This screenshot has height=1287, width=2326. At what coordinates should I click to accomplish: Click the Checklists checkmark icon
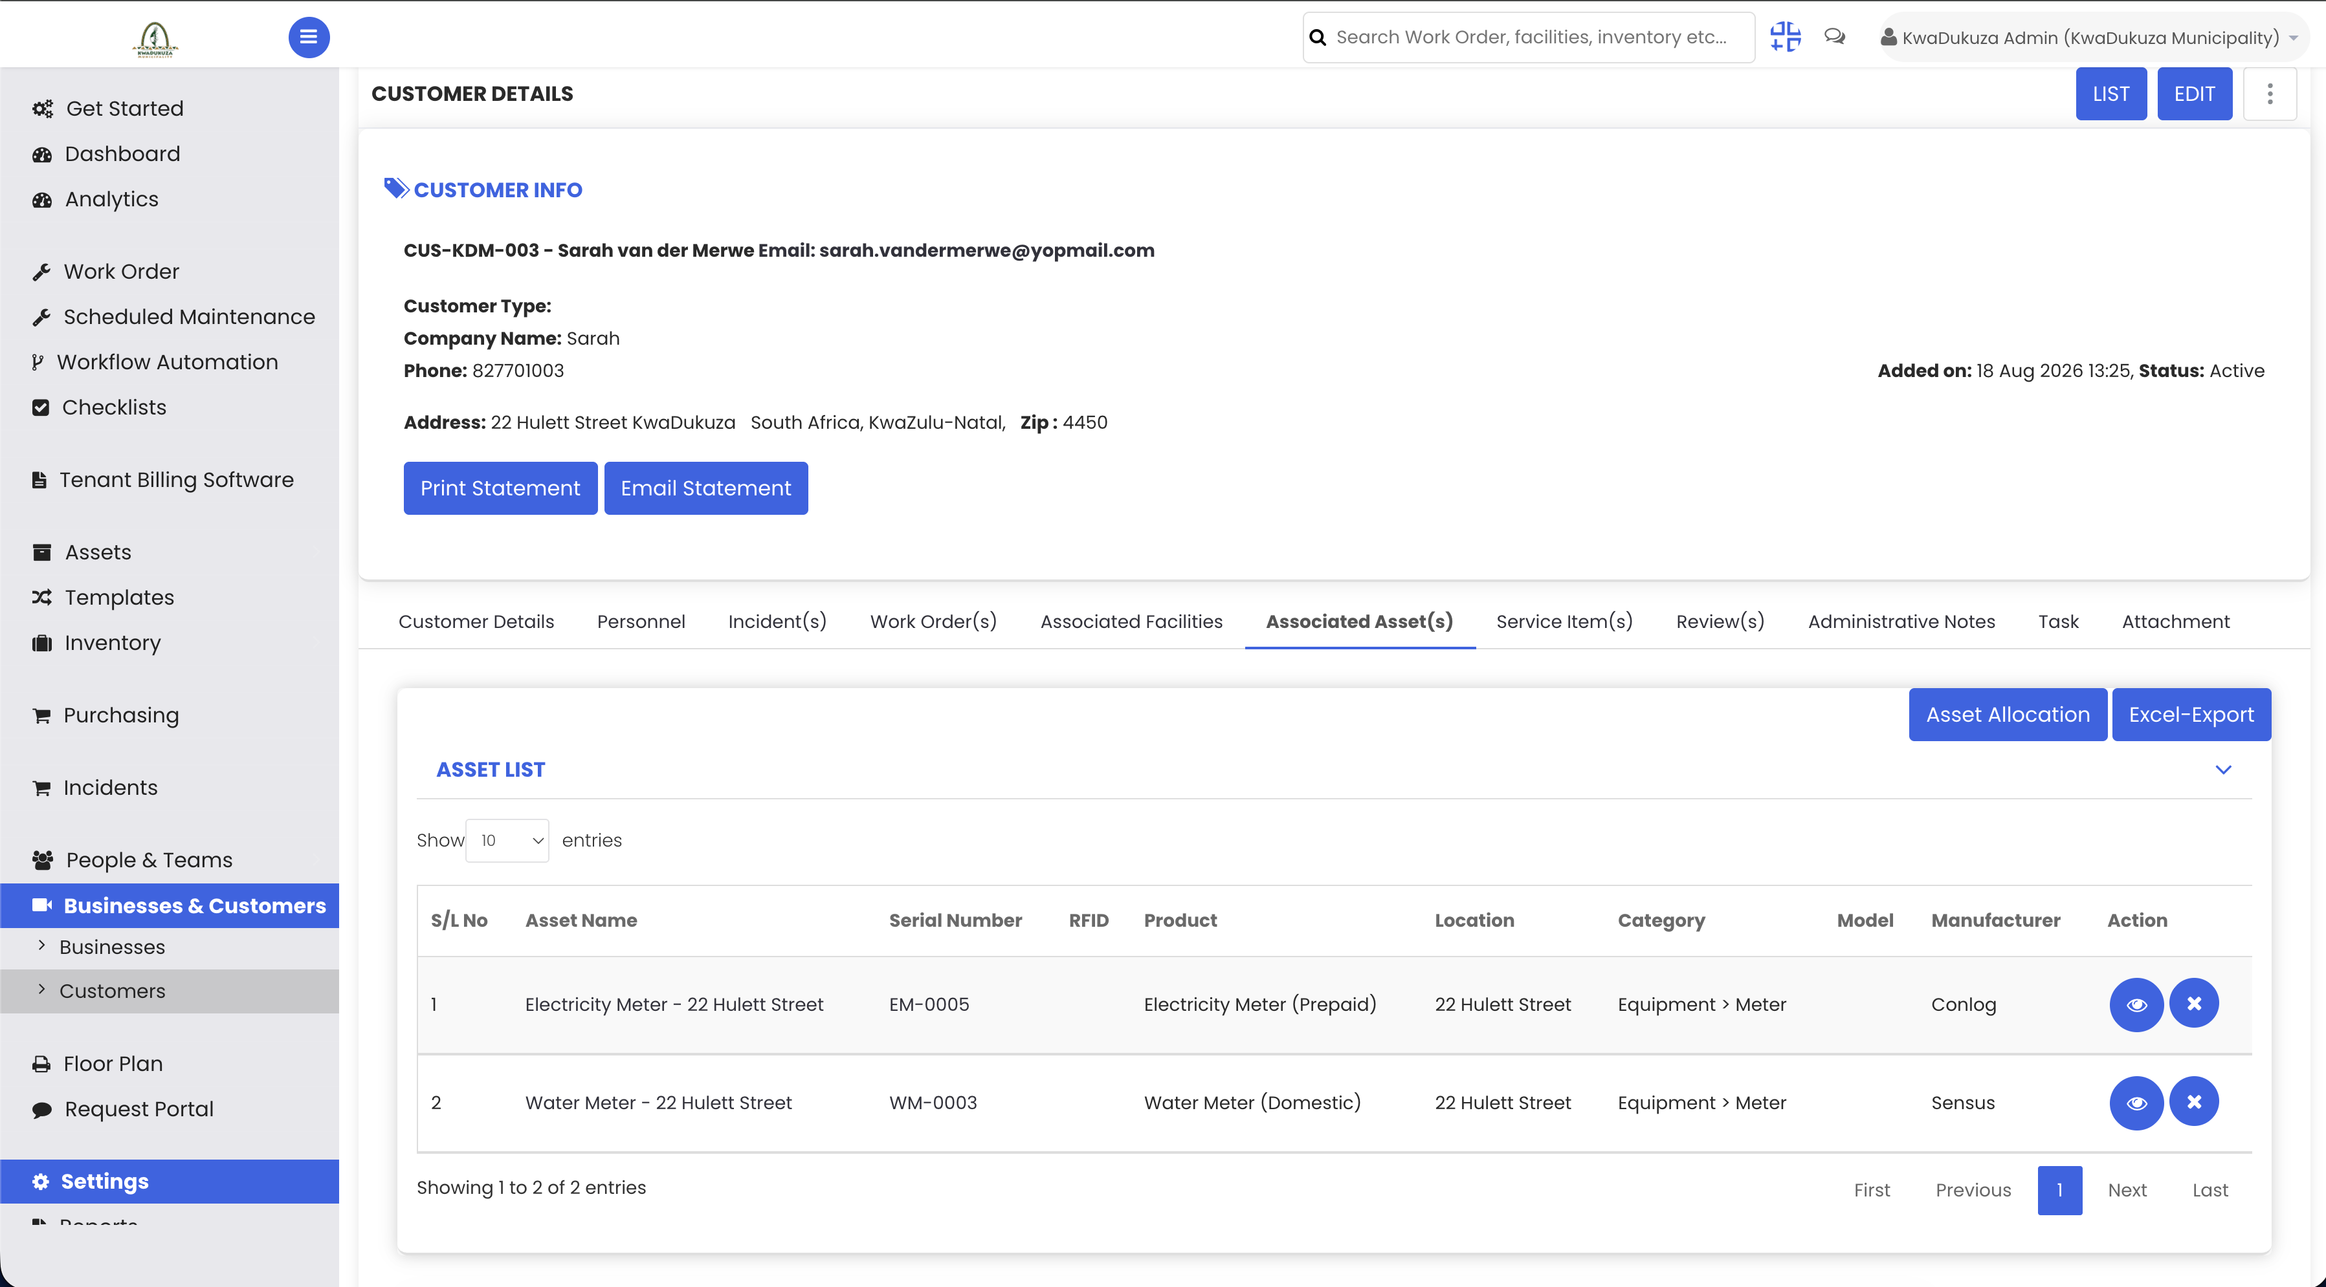(41, 407)
